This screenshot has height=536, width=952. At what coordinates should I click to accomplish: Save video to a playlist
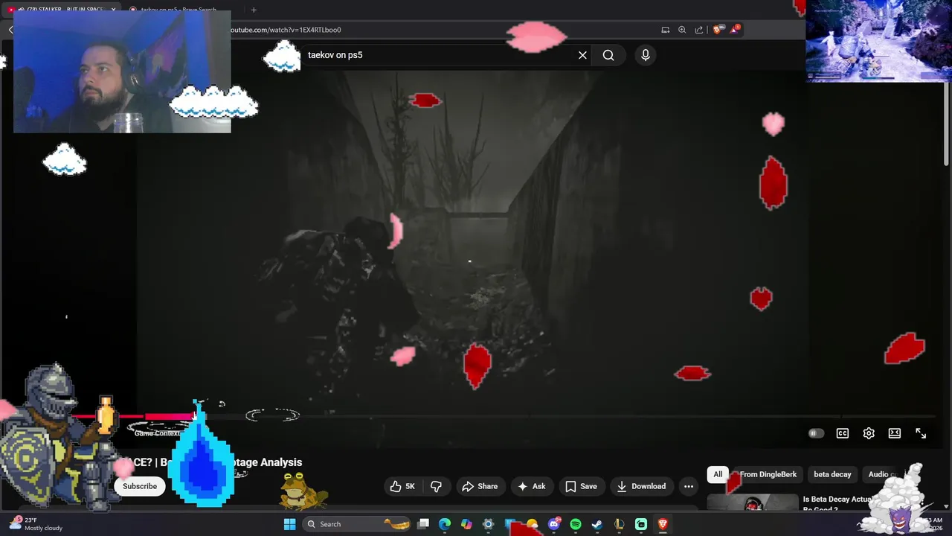pyautogui.click(x=581, y=486)
